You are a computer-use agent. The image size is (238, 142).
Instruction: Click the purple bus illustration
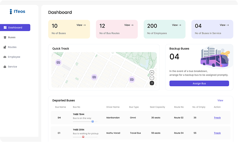pyautogui.click(x=215, y=61)
